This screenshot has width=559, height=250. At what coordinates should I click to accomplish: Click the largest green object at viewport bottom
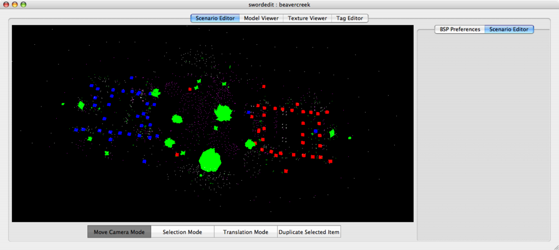pyautogui.click(x=210, y=160)
